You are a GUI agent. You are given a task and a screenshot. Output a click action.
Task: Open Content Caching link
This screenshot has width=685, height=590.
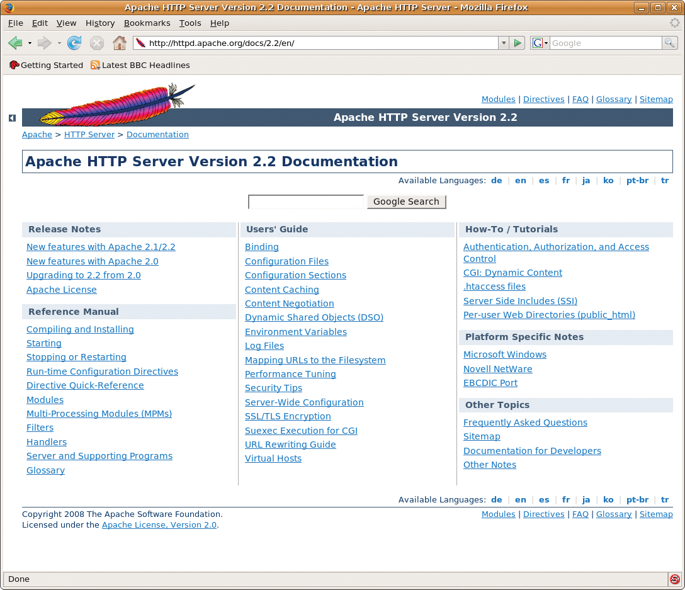pos(282,290)
